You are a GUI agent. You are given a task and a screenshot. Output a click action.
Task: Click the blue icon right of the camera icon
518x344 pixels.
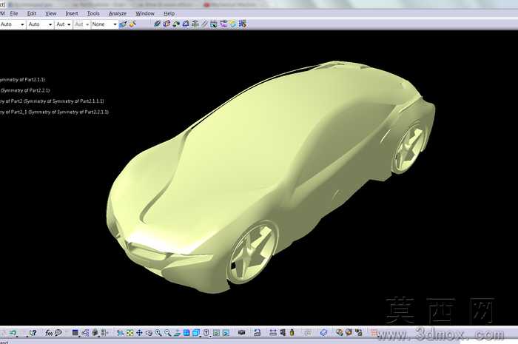point(258,333)
